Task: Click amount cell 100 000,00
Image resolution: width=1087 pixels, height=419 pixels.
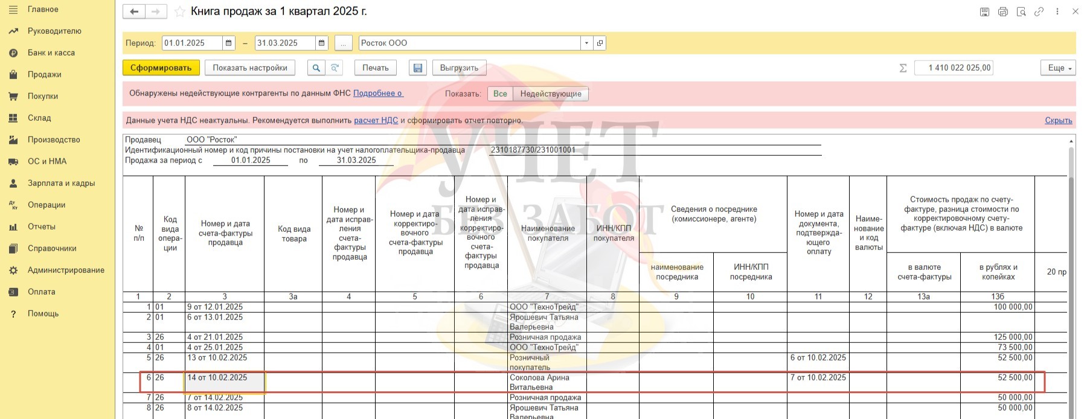Action: point(997,307)
